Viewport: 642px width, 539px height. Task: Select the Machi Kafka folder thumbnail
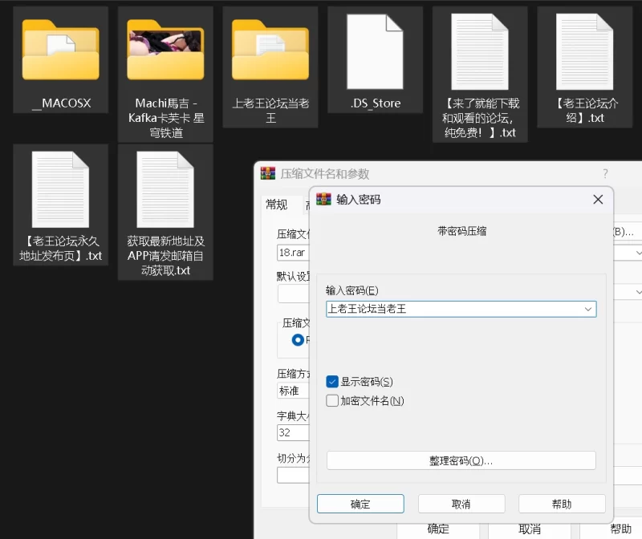coord(165,51)
